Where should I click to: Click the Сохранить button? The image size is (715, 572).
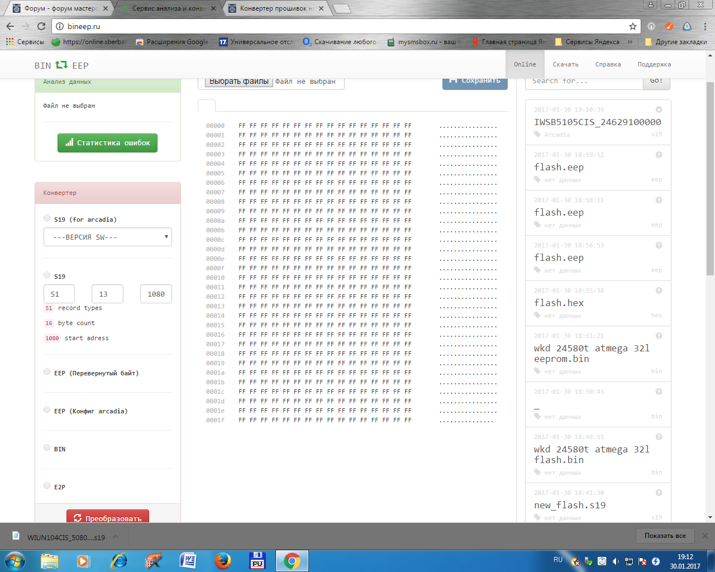click(475, 82)
